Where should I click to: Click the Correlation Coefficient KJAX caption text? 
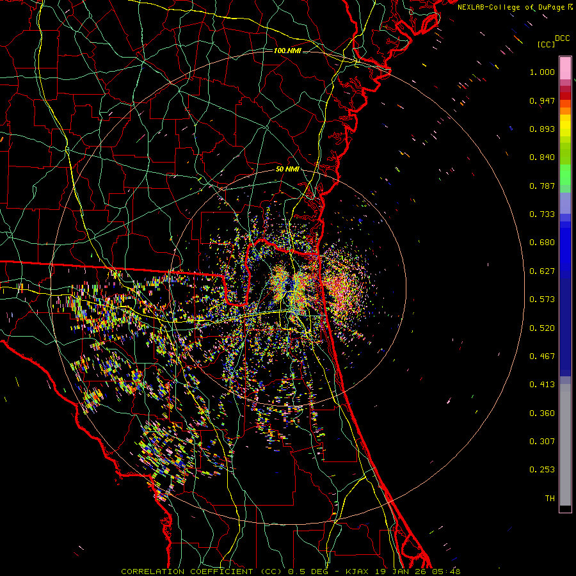coord(291,572)
